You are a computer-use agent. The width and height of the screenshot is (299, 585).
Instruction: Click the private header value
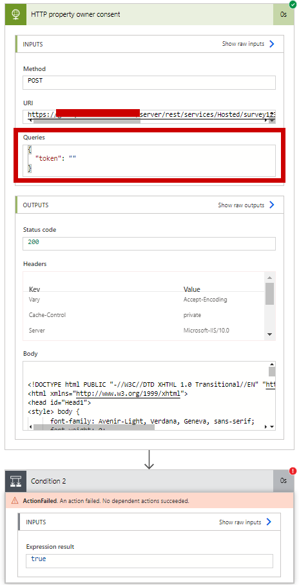(x=192, y=315)
